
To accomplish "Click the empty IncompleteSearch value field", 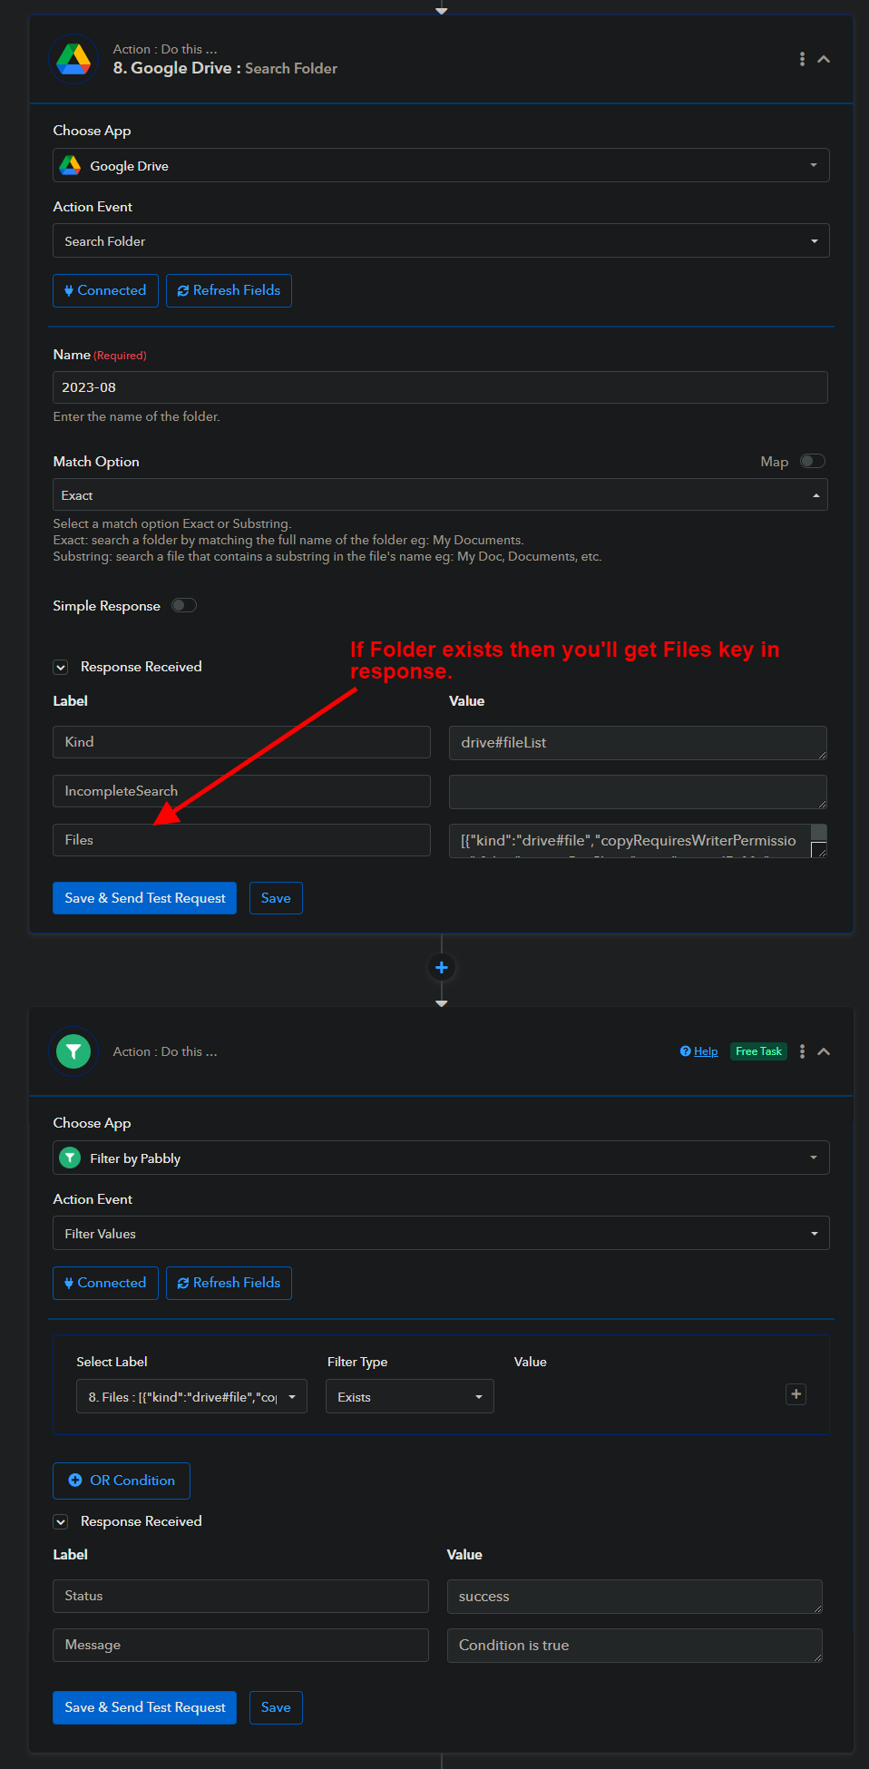I will 638,792.
